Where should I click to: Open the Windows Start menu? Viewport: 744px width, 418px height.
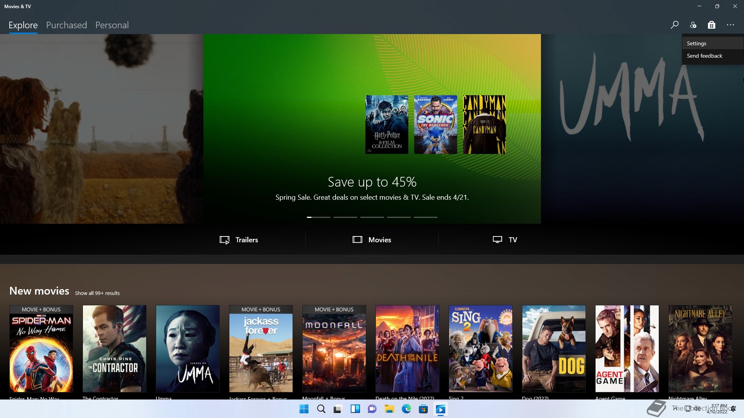point(304,409)
